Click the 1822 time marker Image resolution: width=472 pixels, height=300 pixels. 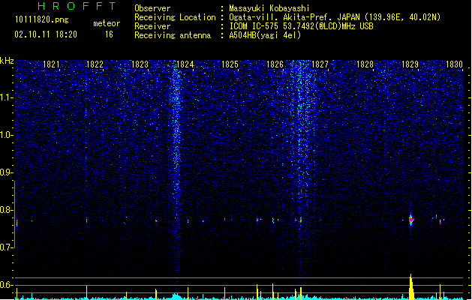point(95,64)
